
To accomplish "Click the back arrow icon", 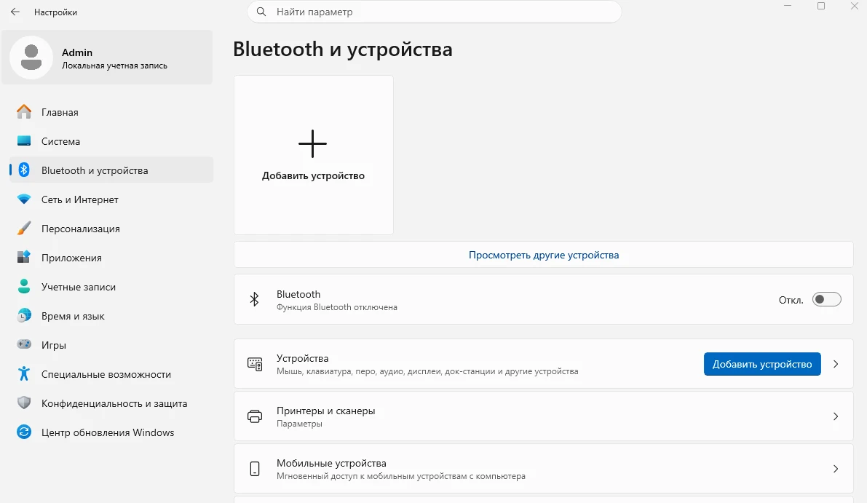I will click(15, 12).
